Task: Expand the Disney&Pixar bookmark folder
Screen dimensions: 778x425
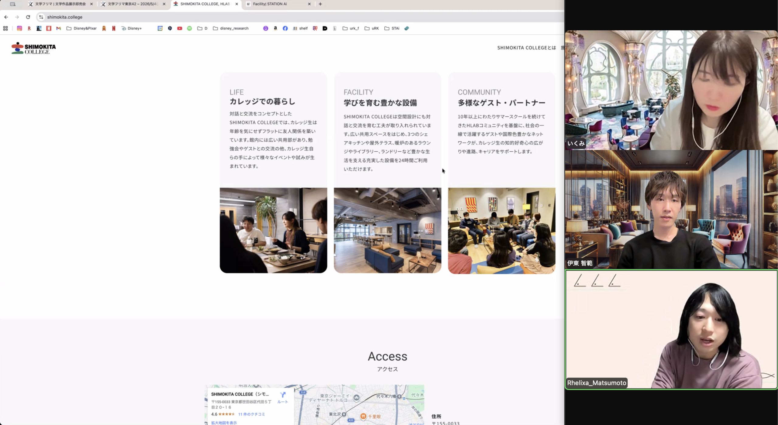Action: tap(81, 28)
